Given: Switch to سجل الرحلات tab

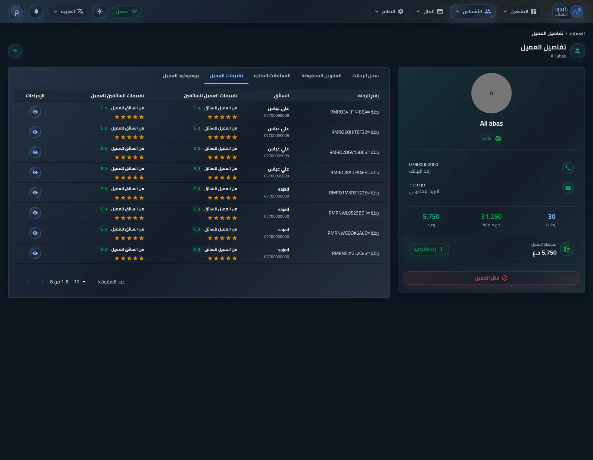Looking at the screenshot, I should point(365,76).
